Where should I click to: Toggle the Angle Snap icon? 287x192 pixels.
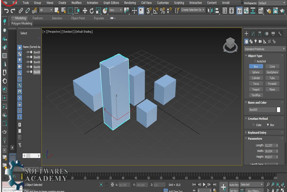156,11
